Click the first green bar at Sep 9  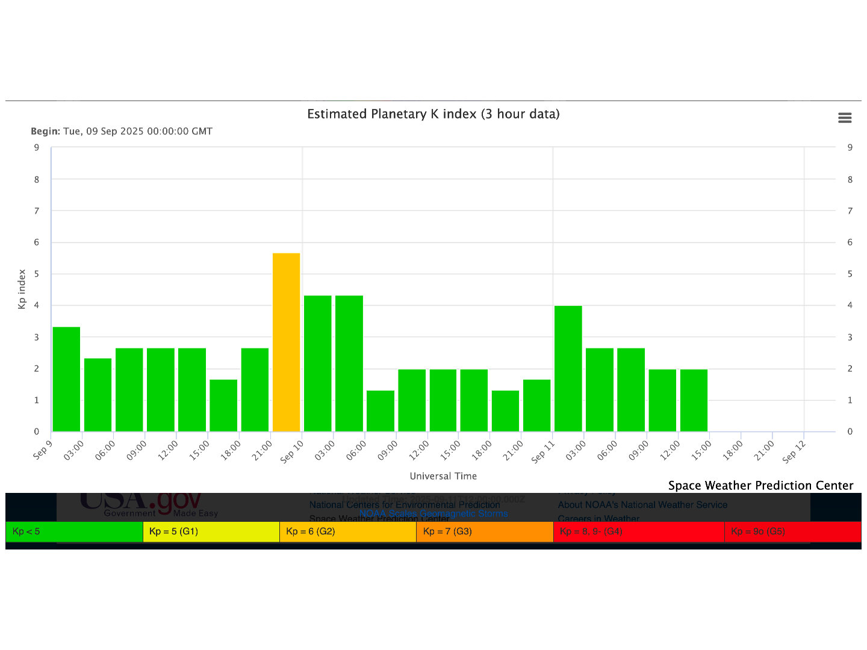pyautogui.click(x=66, y=379)
